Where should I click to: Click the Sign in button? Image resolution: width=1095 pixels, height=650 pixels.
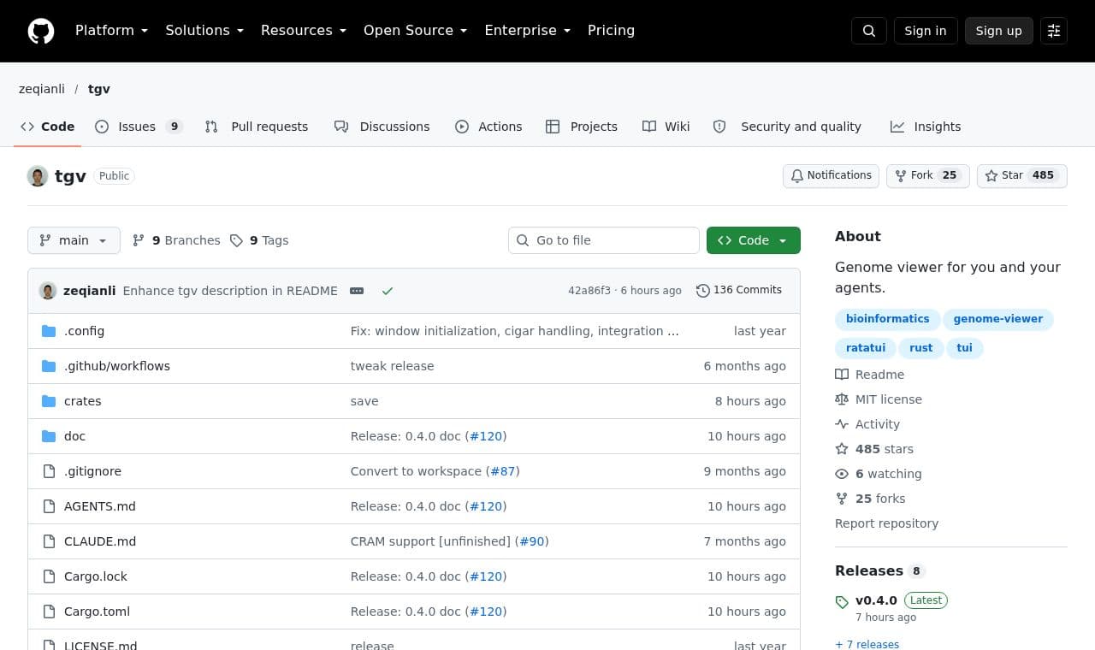(x=926, y=31)
